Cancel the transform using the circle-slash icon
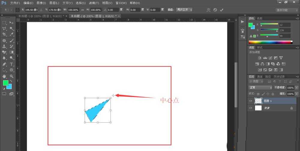 [x=215, y=10]
